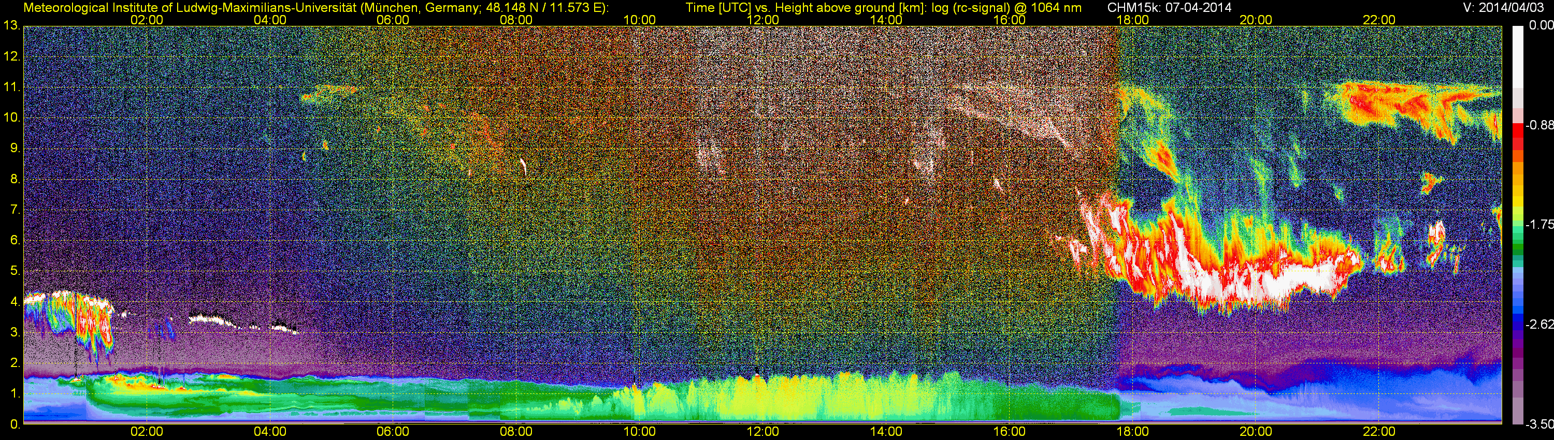Click the 02:00 label on the bottom time axis
Screen dimensions: 1554x440
click(x=147, y=432)
